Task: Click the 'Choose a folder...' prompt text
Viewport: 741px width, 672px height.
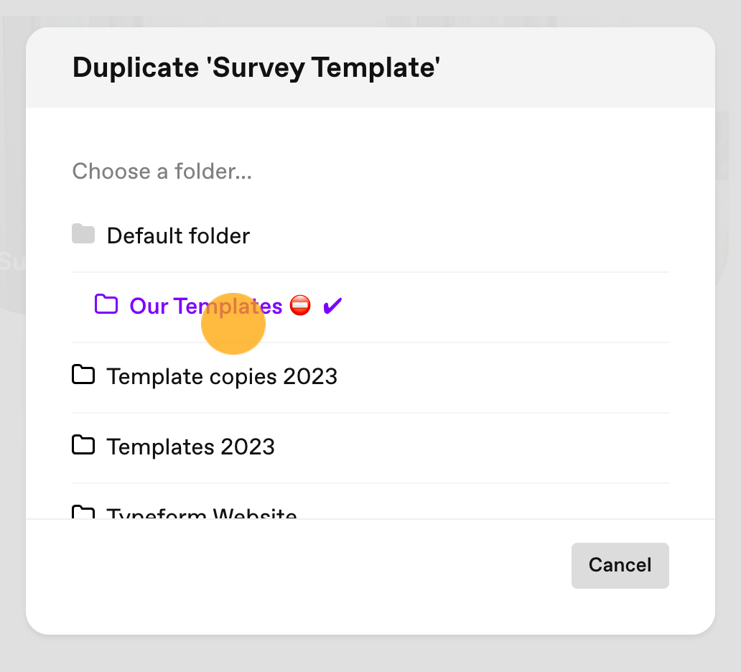Action: pyautogui.click(x=162, y=171)
